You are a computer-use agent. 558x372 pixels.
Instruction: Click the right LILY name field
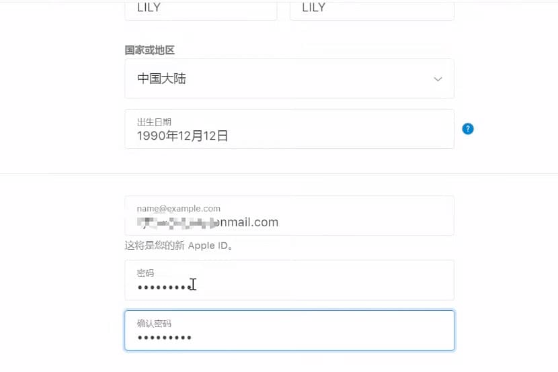point(372,10)
